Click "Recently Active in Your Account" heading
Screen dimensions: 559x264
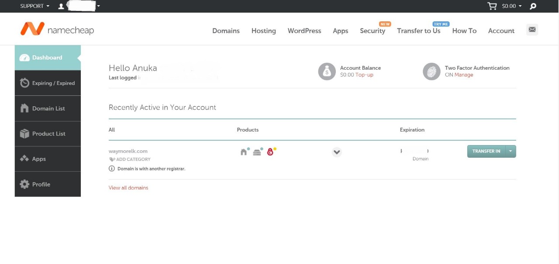coord(162,107)
